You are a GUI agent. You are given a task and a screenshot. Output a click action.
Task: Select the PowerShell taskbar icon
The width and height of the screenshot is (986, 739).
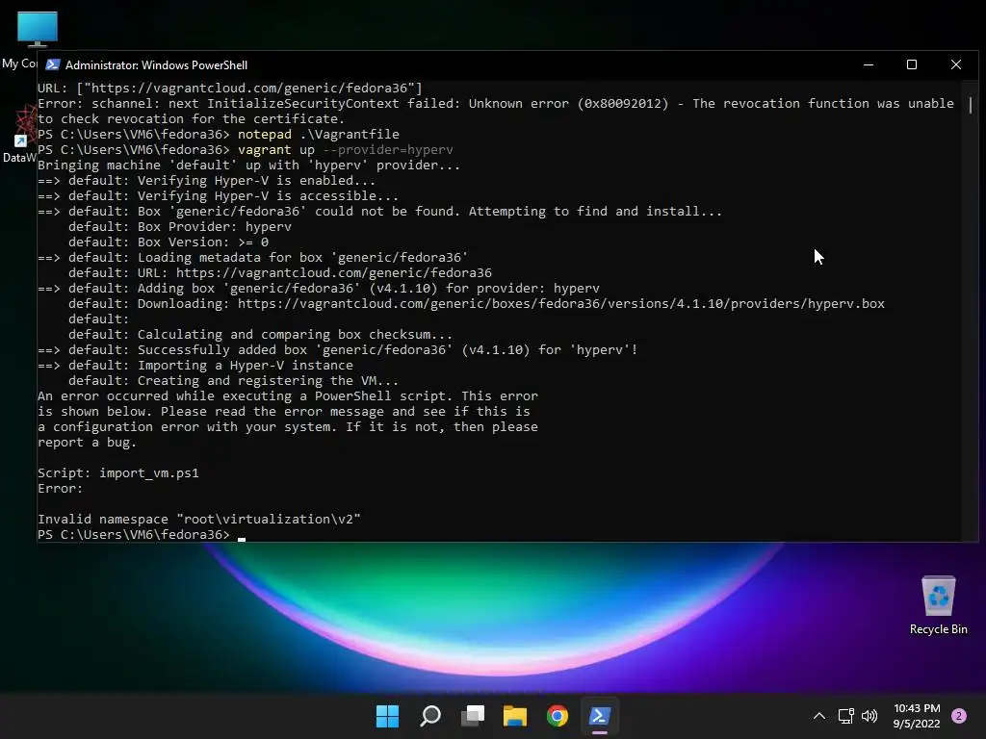[x=599, y=716]
